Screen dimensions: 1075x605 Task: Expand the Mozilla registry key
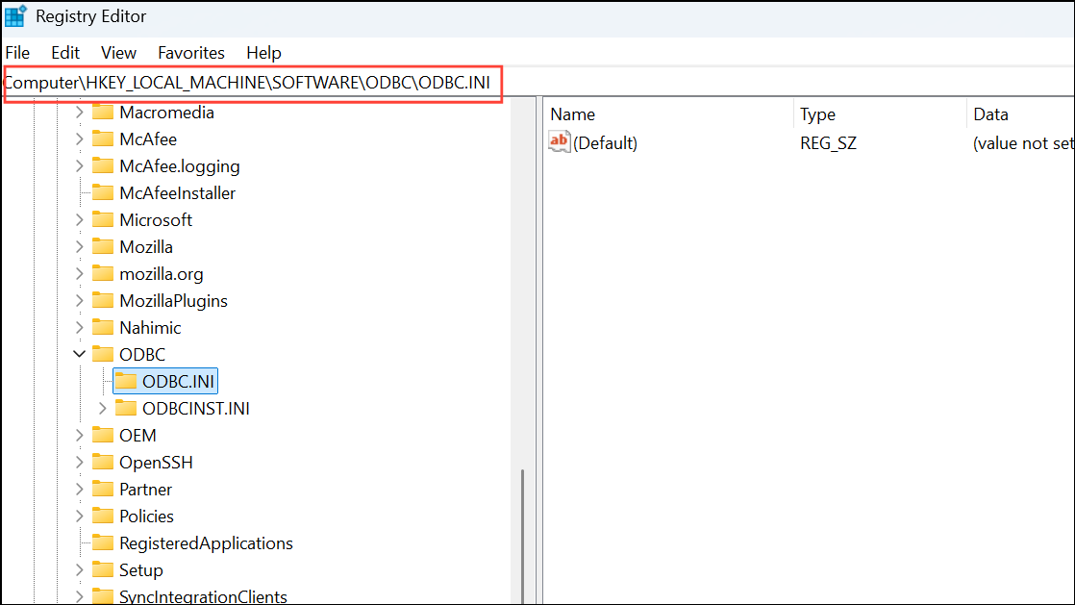(x=79, y=246)
